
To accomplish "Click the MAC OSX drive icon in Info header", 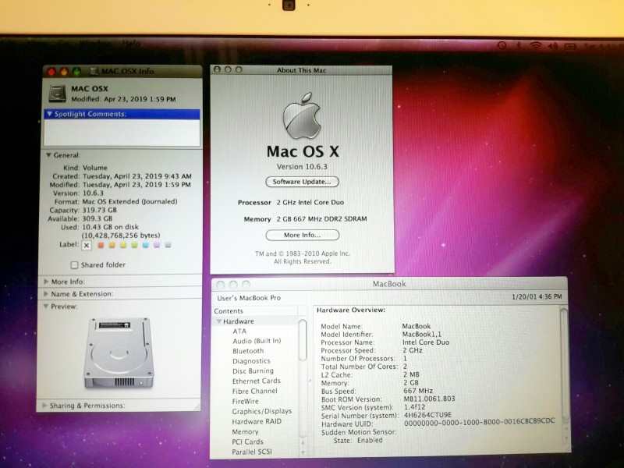I will coord(57,94).
